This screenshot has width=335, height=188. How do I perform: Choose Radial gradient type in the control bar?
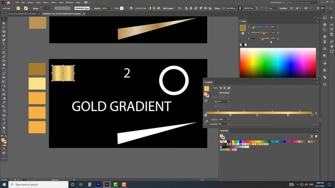click(x=154, y=8)
